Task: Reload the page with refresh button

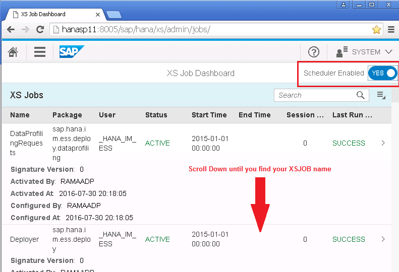Action: click(40, 30)
